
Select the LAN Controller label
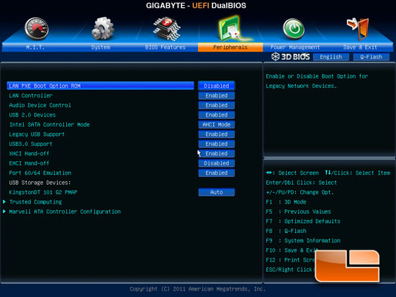point(31,96)
